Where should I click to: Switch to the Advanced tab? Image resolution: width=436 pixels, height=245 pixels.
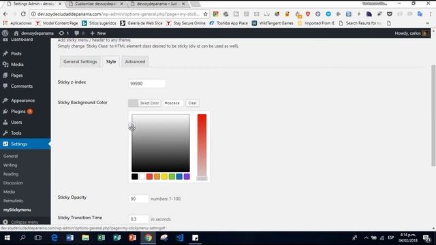(135, 62)
